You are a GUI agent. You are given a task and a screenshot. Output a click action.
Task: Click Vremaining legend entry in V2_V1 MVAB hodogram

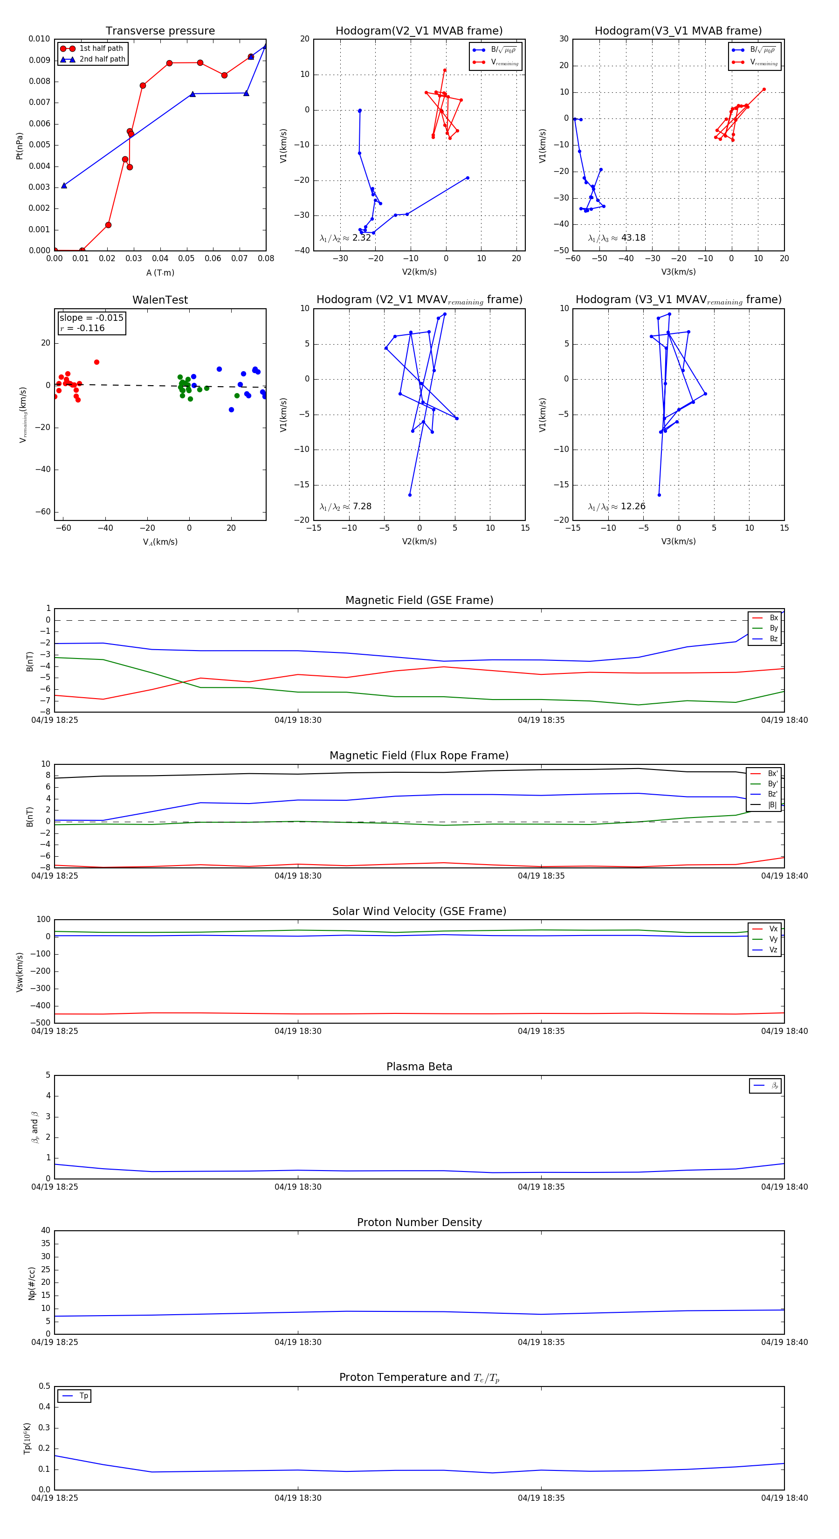pos(495,62)
